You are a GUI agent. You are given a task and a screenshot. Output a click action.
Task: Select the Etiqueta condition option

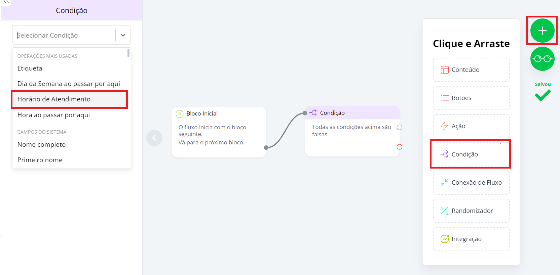(30, 68)
